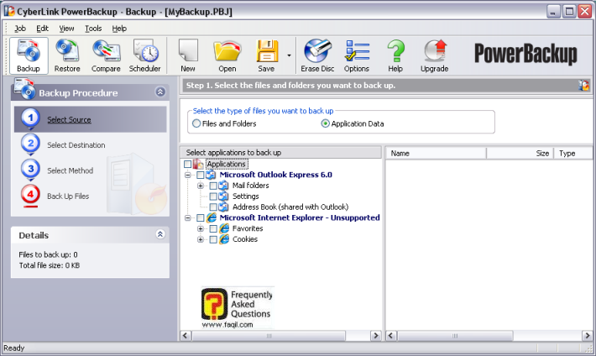Screen dimensions: 596x356
Task: Go to Select Destination step
Action: [76, 145]
